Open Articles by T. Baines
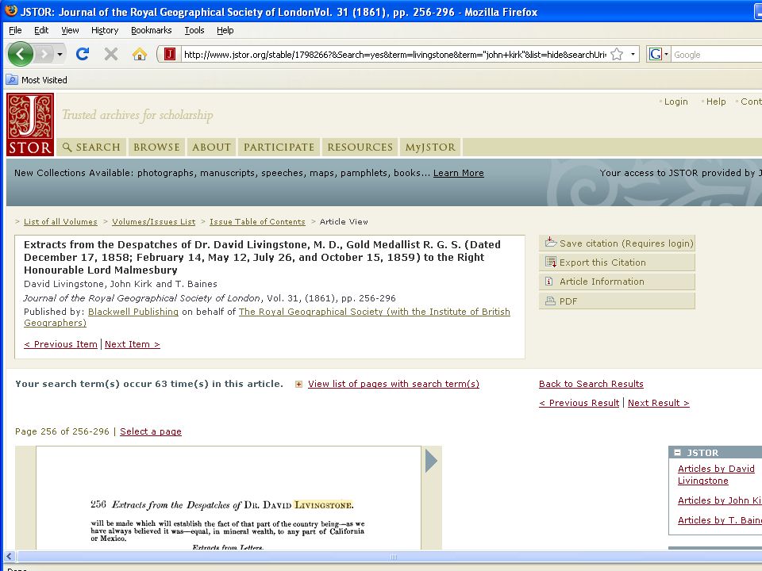This screenshot has width=762, height=571. (x=720, y=520)
